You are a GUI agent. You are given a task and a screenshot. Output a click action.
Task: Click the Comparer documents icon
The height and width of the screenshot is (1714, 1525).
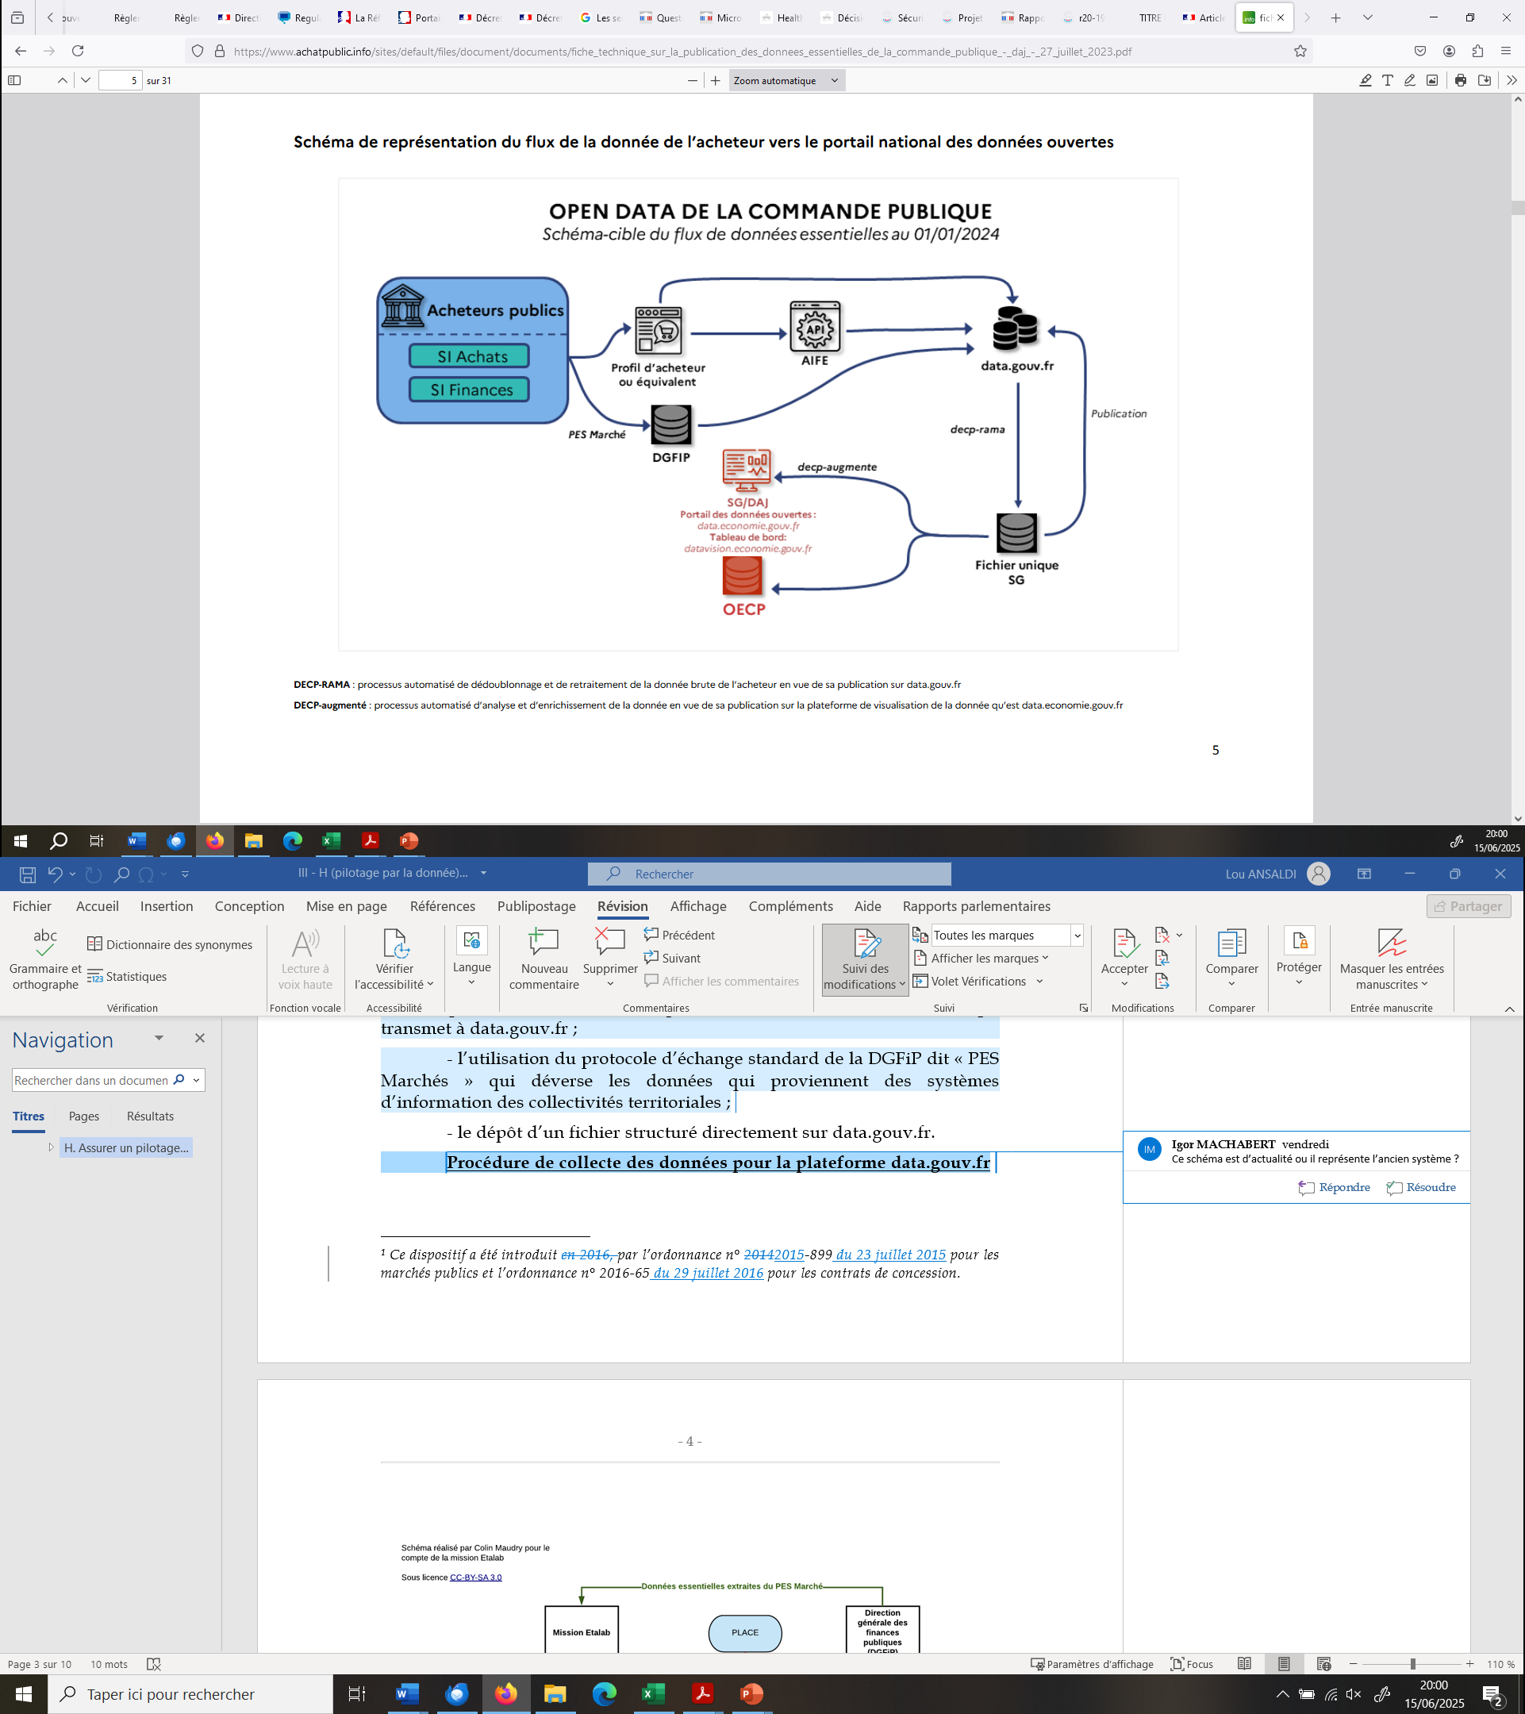coord(1231,943)
